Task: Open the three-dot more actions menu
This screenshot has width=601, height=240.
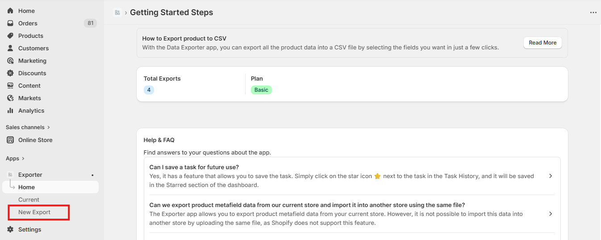Action: tap(593, 12)
